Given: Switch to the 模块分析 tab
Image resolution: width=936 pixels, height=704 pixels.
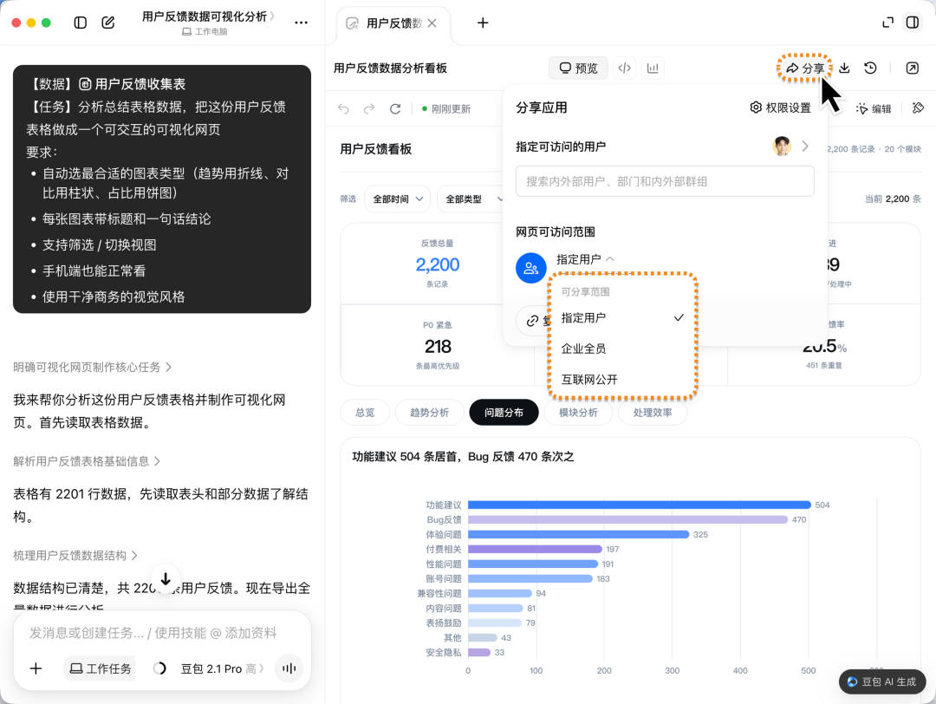Looking at the screenshot, I should point(578,413).
